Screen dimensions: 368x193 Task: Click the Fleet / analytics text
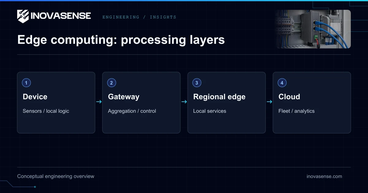coord(297,111)
